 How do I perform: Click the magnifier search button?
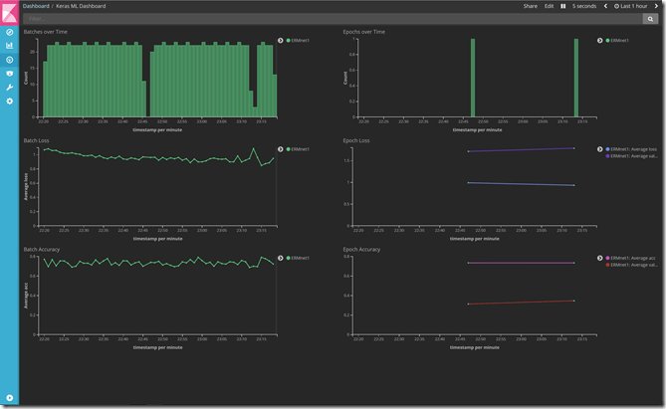(x=650, y=19)
